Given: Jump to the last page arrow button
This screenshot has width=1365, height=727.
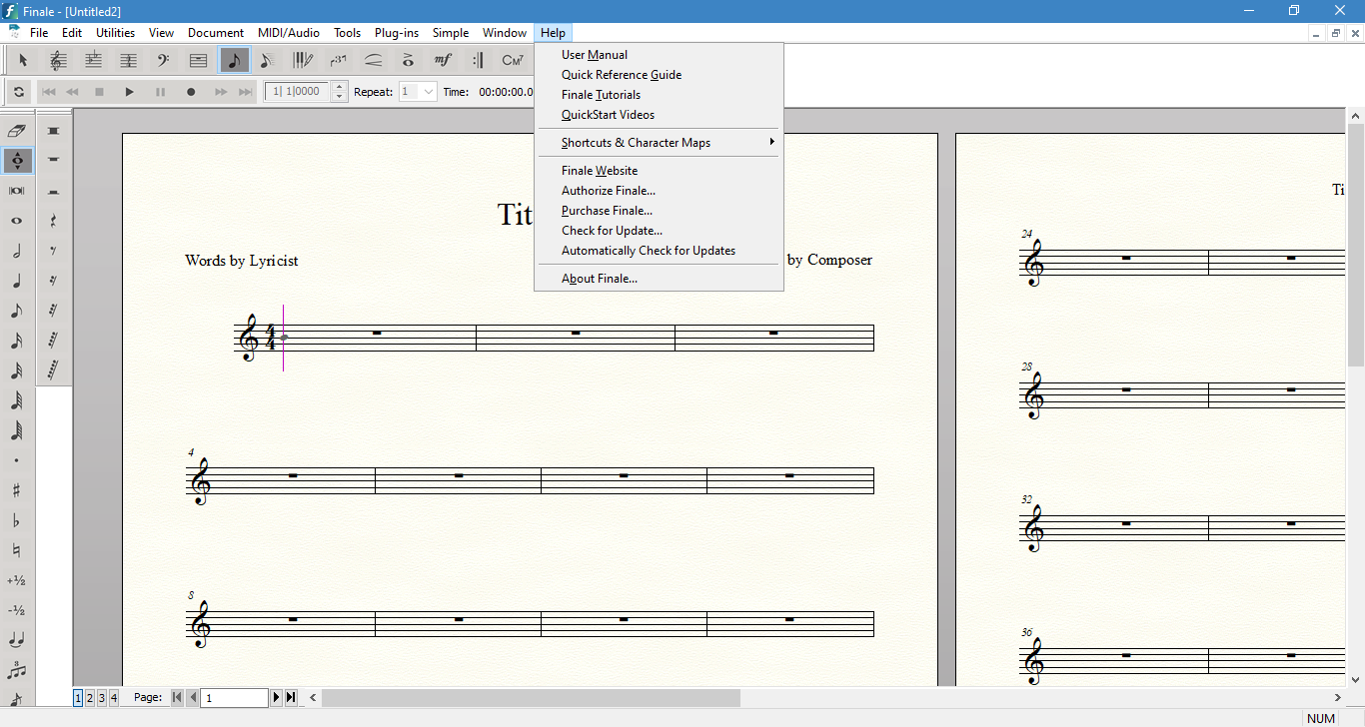Looking at the screenshot, I should coord(291,698).
